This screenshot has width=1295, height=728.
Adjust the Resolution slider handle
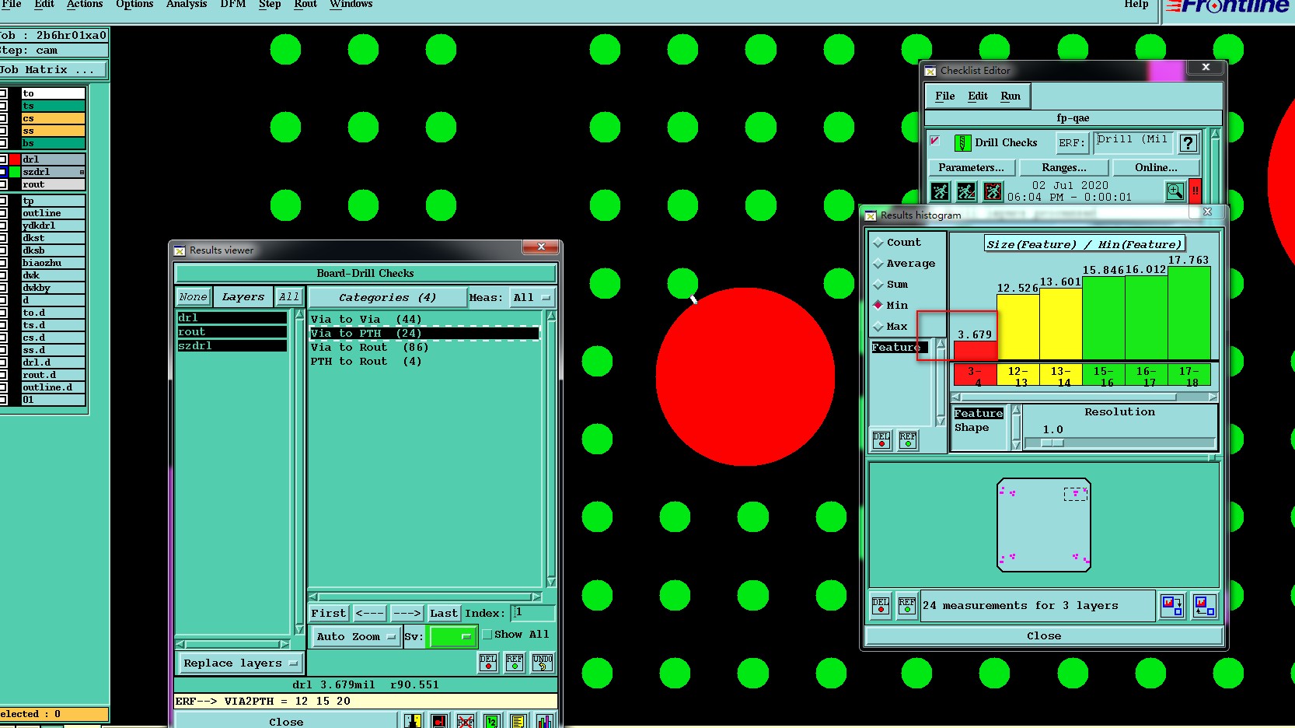[1052, 443]
